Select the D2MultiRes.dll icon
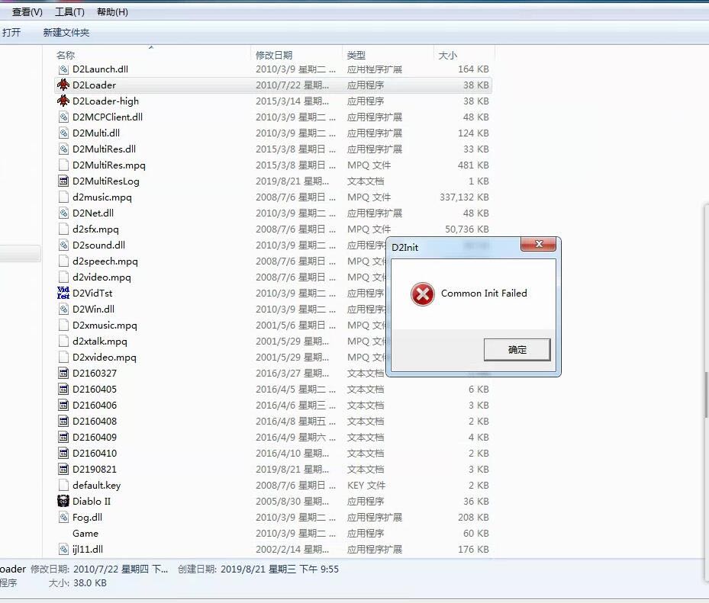The width and height of the screenshot is (709, 603). 63,149
